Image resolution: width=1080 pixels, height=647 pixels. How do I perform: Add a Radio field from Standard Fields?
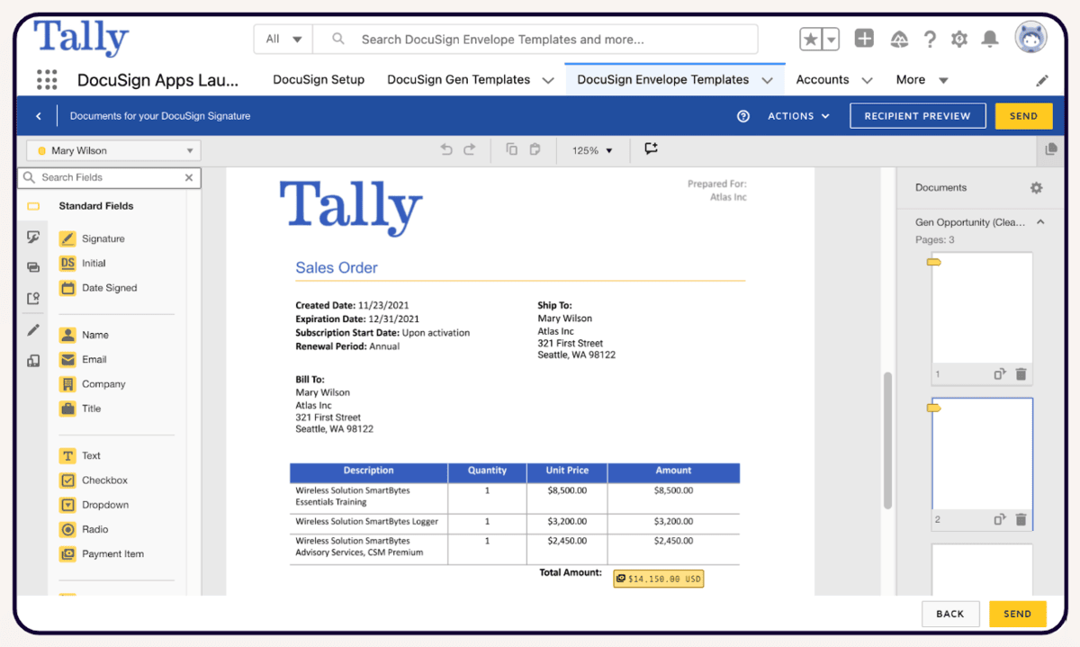[x=67, y=529]
